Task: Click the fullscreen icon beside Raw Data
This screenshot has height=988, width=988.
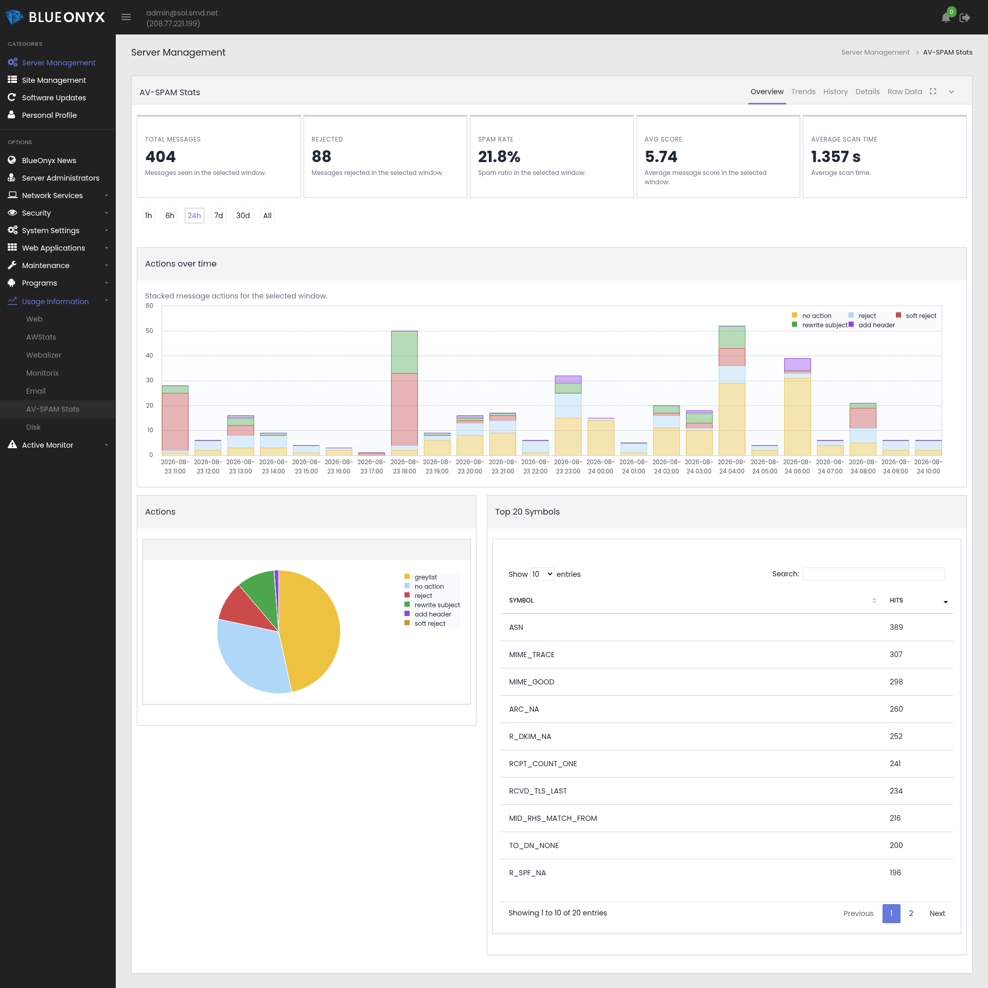Action: click(x=933, y=92)
